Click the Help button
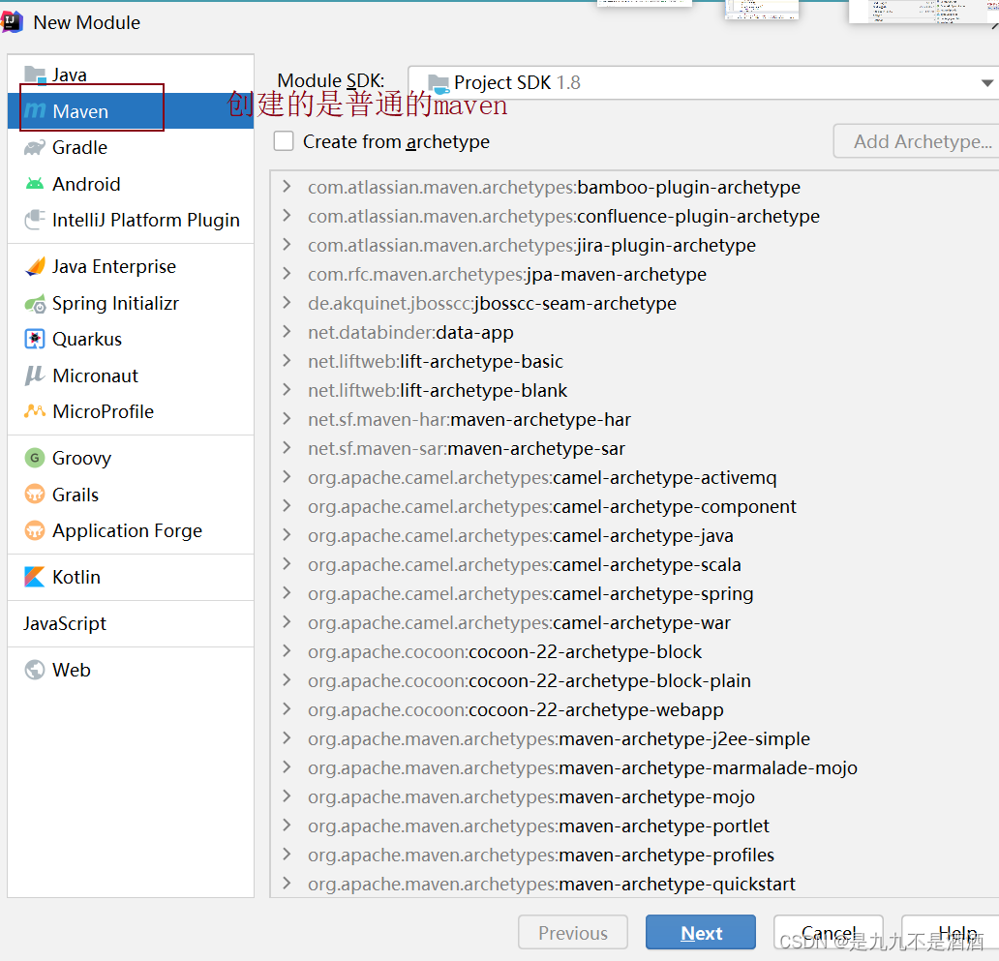 (x=952, y=932)
